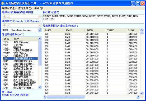Click the table list scroll-down arrow
146x101 pixels.
coord(40,87)
